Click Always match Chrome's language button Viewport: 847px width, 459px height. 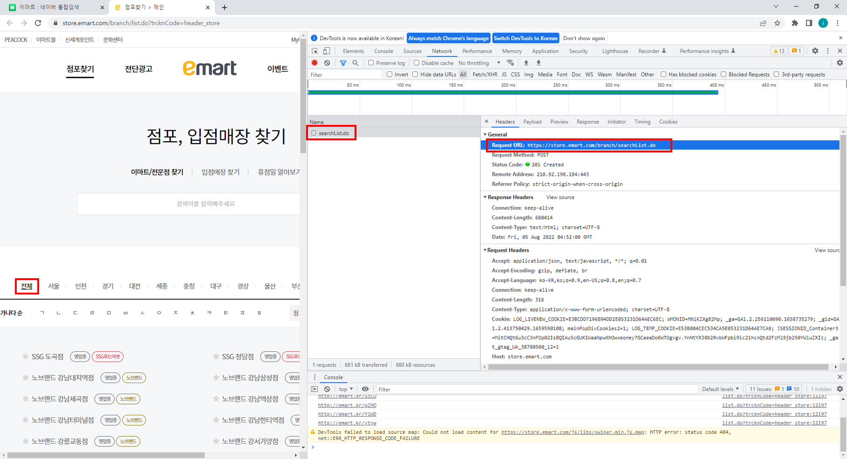pos(448,38)
